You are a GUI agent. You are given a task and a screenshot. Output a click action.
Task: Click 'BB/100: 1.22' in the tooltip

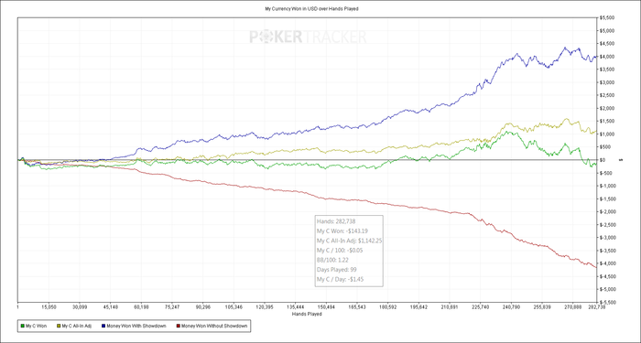331,260
